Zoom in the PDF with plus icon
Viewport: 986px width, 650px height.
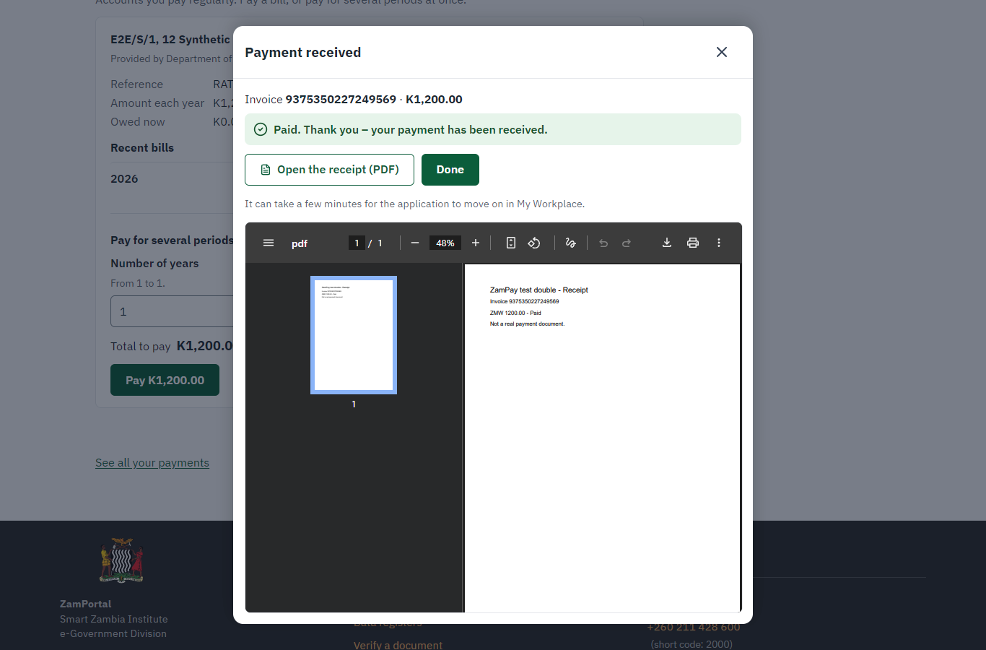(x=476, y=243)
